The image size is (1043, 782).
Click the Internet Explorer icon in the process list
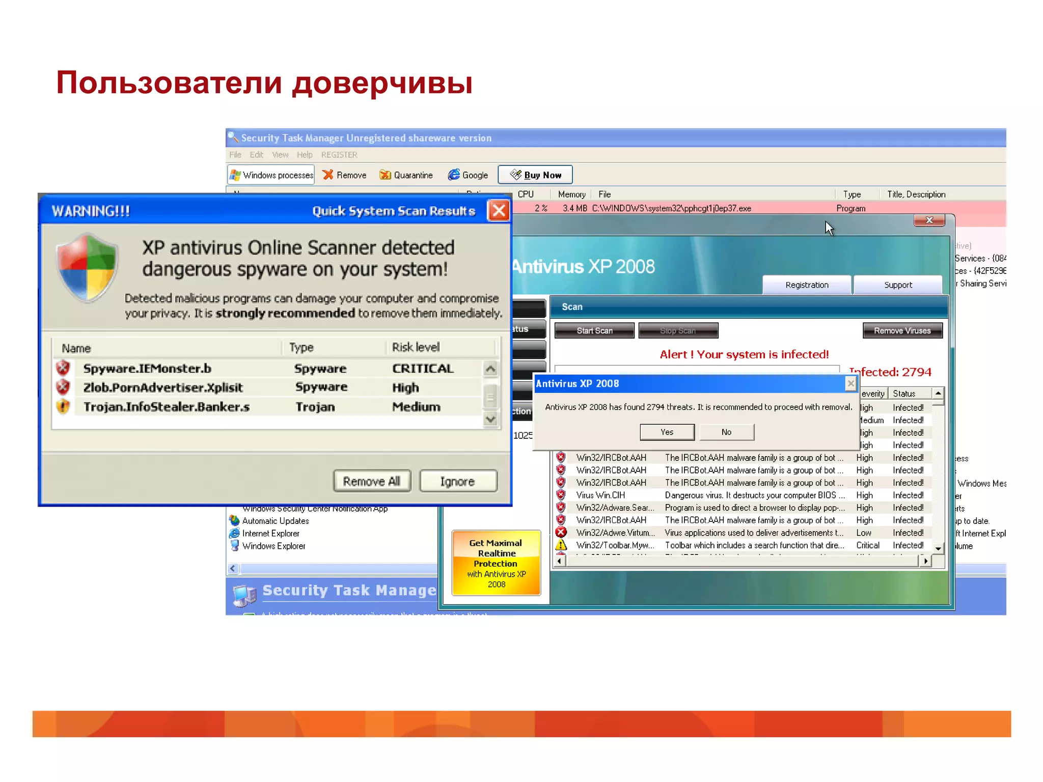coord(234,533)
